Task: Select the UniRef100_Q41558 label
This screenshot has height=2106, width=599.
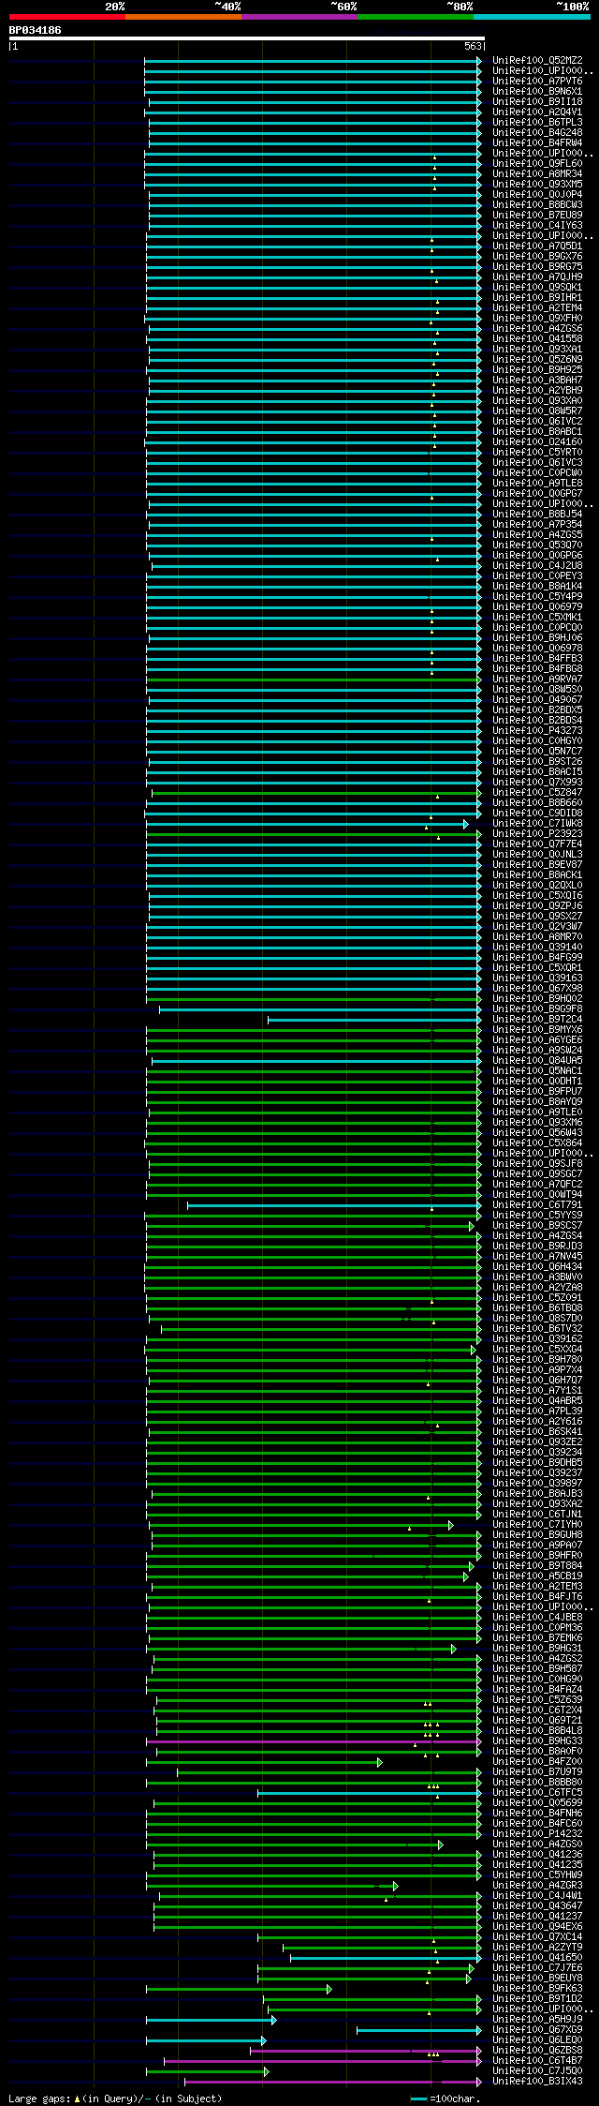Action: (537, 338)
